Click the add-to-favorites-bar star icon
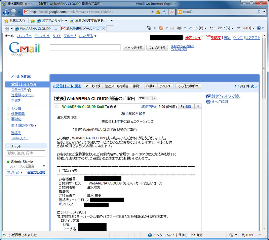This screenshot has height=240, width=269. pyautogui.click(x=32, y=21)
